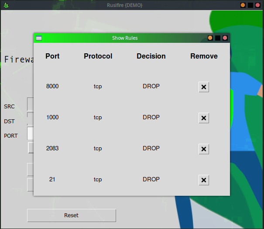Maximize the Show Rules dialog

(218, 38)
